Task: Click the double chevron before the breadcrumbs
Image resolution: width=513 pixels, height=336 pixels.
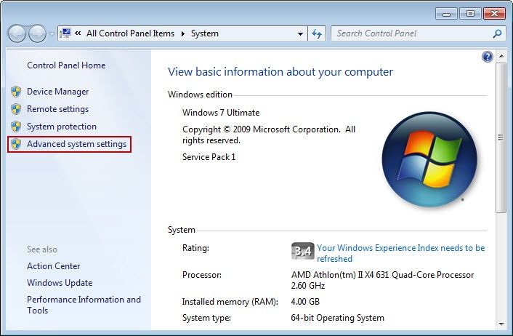Action: click(x=78, y=33)
